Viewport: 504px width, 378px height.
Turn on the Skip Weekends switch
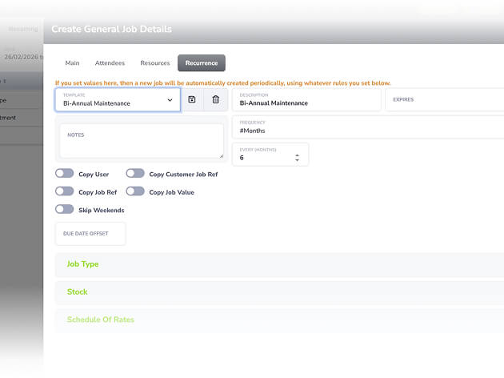click(x=64, y=210)
